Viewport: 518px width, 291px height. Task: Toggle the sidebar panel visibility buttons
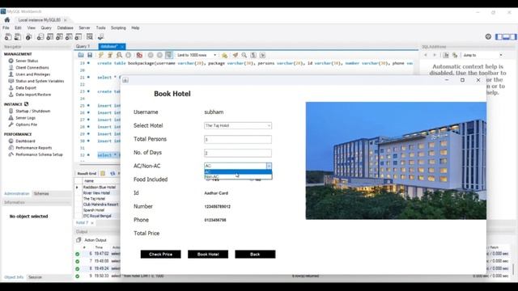pos(505,36)
